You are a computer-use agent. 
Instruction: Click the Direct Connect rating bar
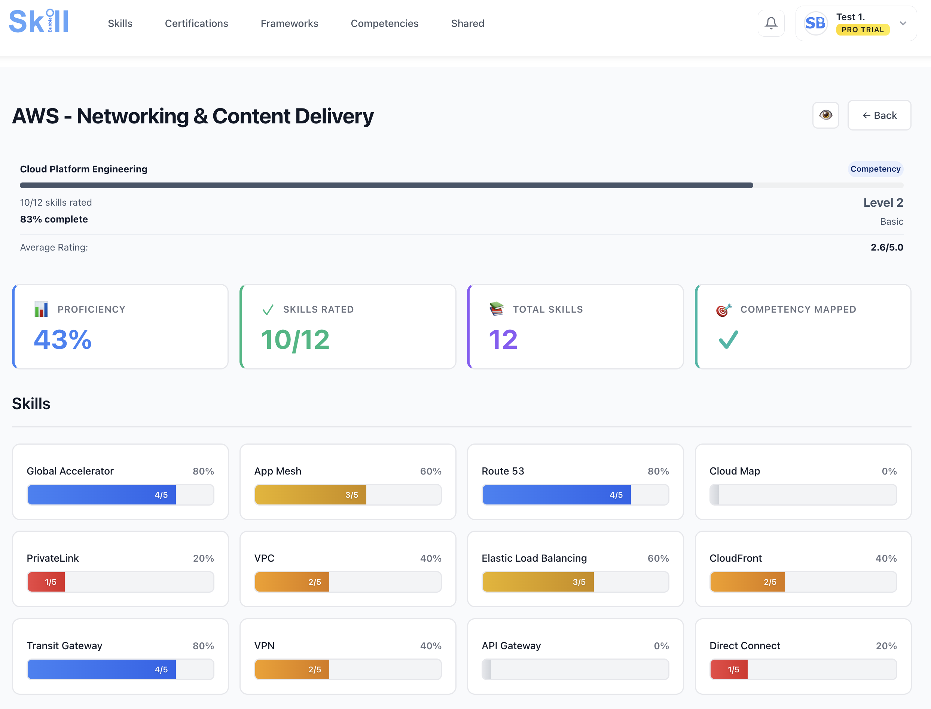(803, 669)
